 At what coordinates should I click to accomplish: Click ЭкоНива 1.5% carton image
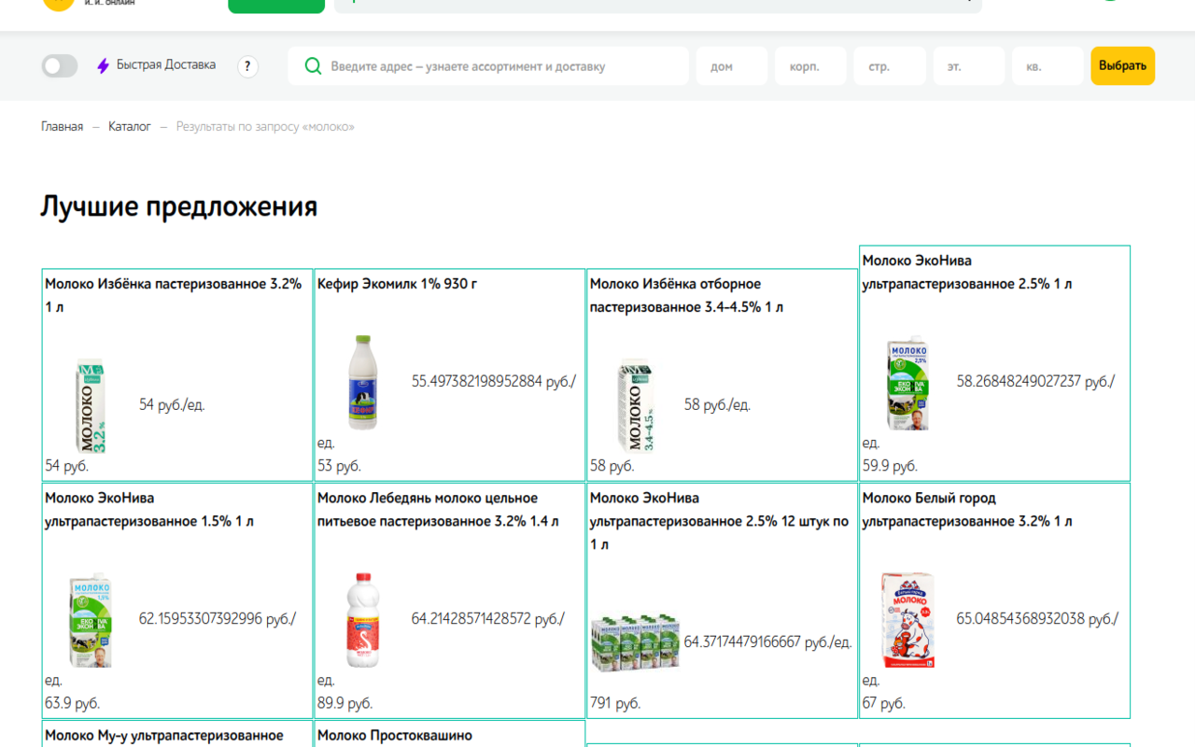91,620
